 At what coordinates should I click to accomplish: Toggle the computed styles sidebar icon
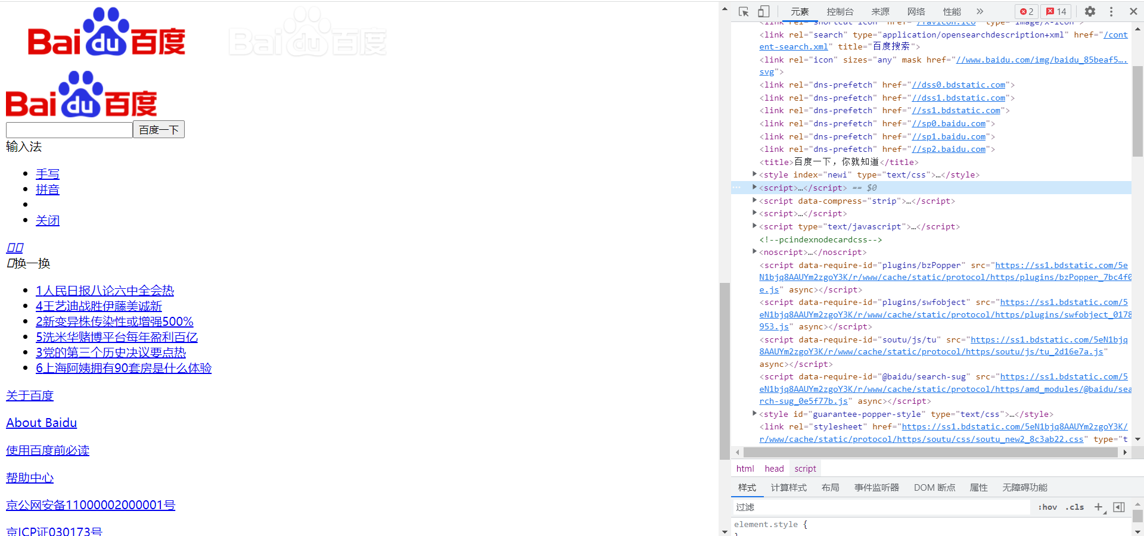coord(1119,507)
